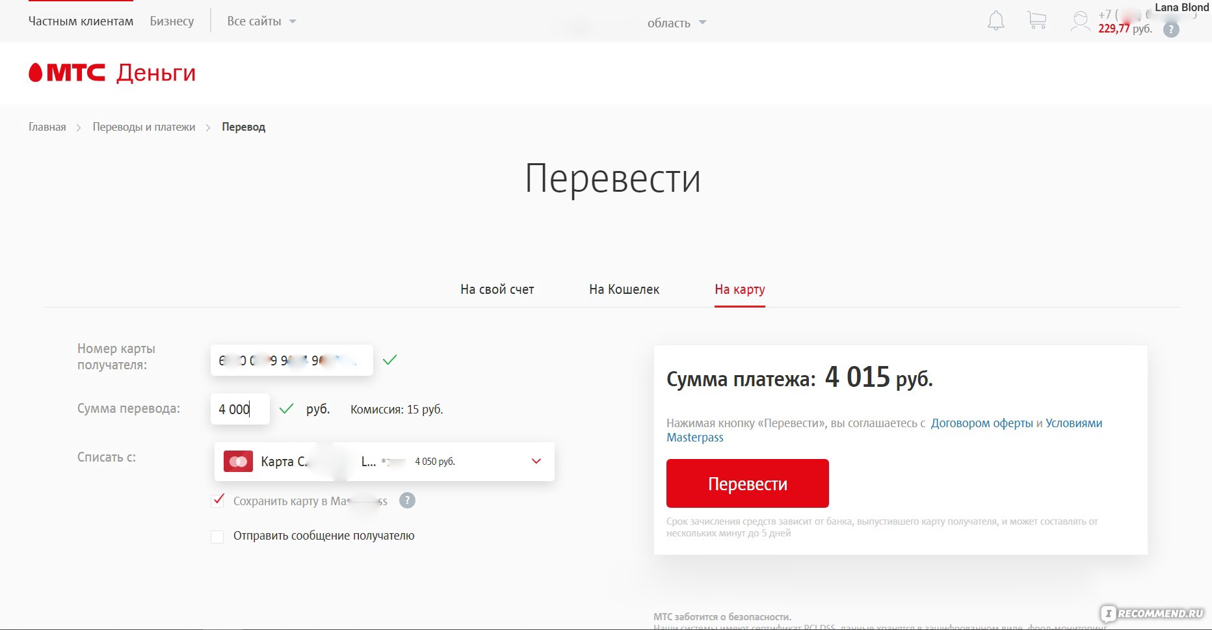Open the region 'область' dropdown
This screenshot has width=1212, height=630.
coord(677,23)
